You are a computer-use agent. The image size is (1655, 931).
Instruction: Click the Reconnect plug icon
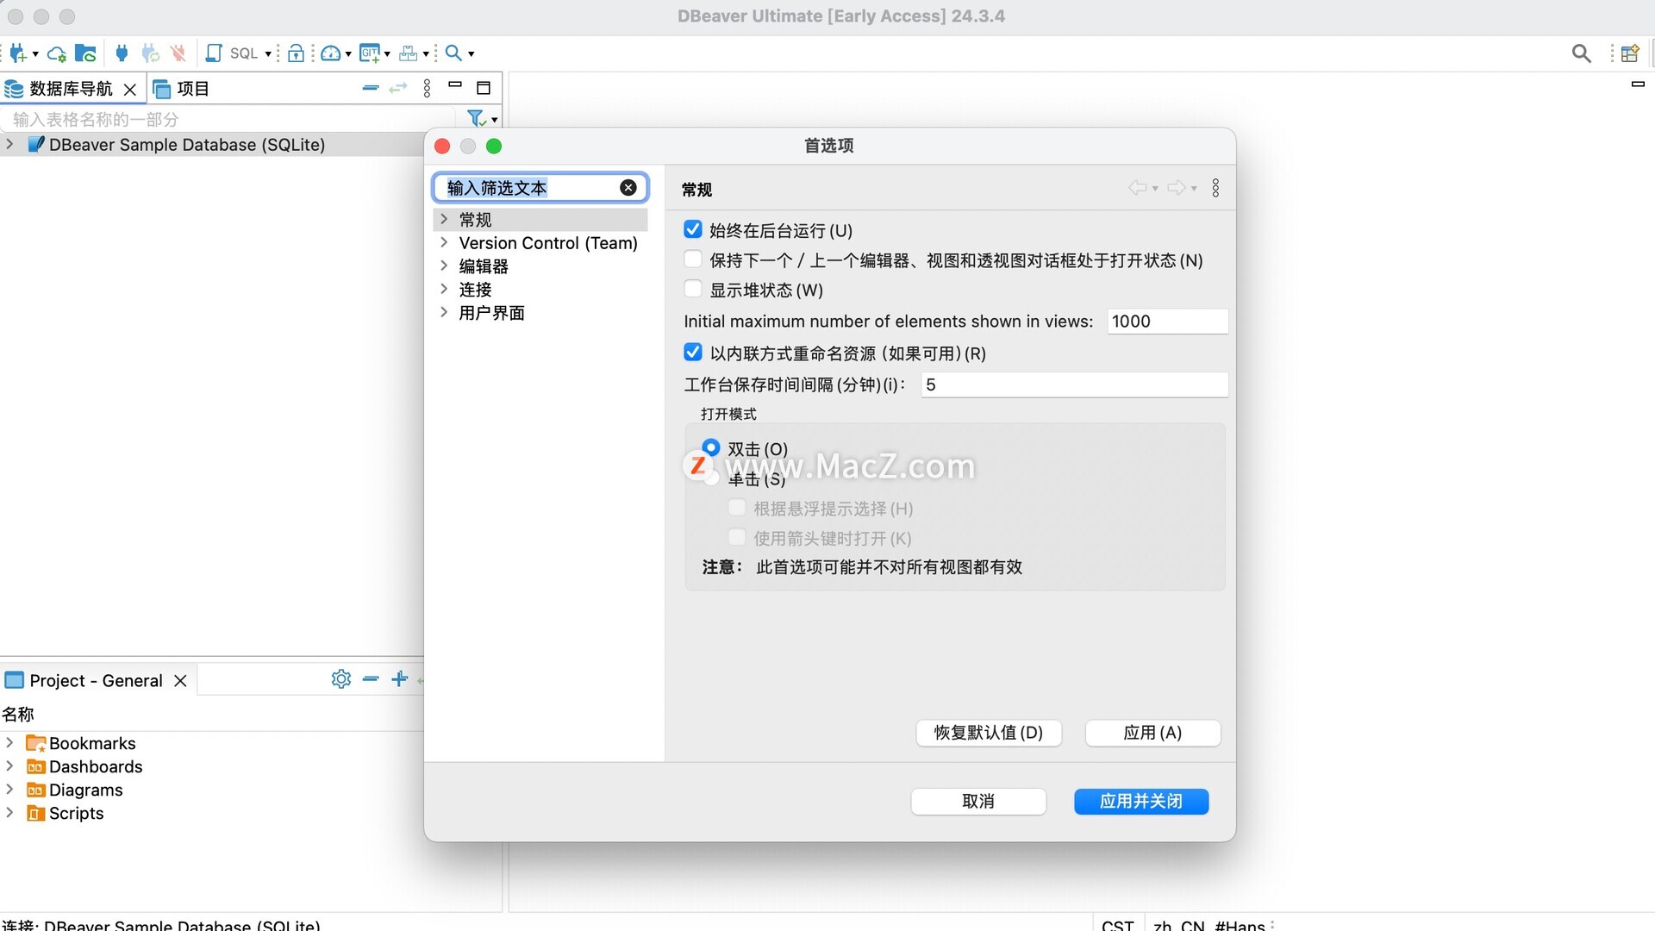point(150,53)
